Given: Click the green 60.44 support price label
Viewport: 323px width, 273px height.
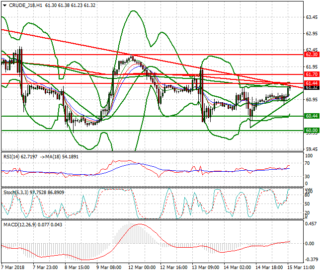Looking at the screenshot, I should click(x=312, y=116).
